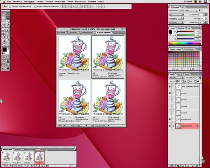Toggle lock all checkbox beside padlock
This screenshot has height=168, width=210.
coord(195,81)
